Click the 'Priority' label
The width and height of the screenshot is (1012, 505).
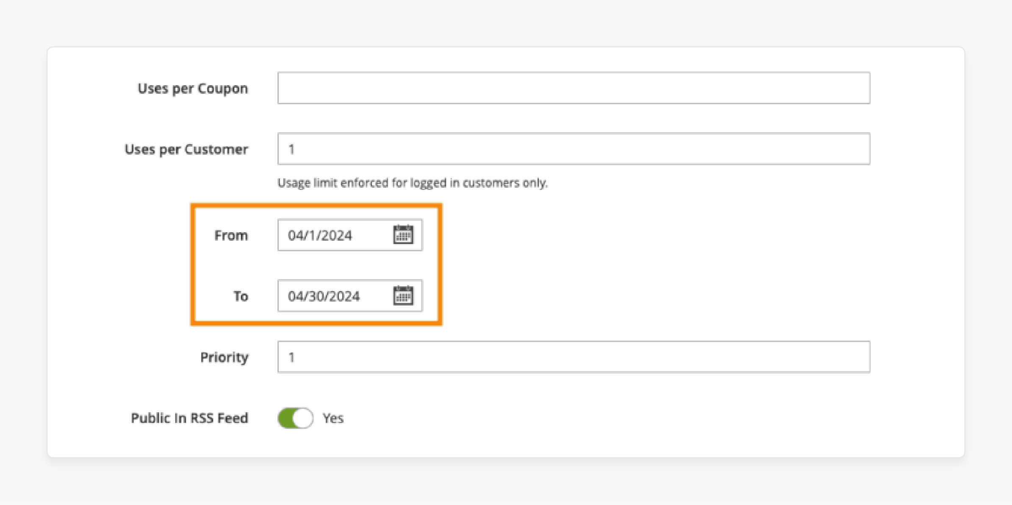pos(224,358)
